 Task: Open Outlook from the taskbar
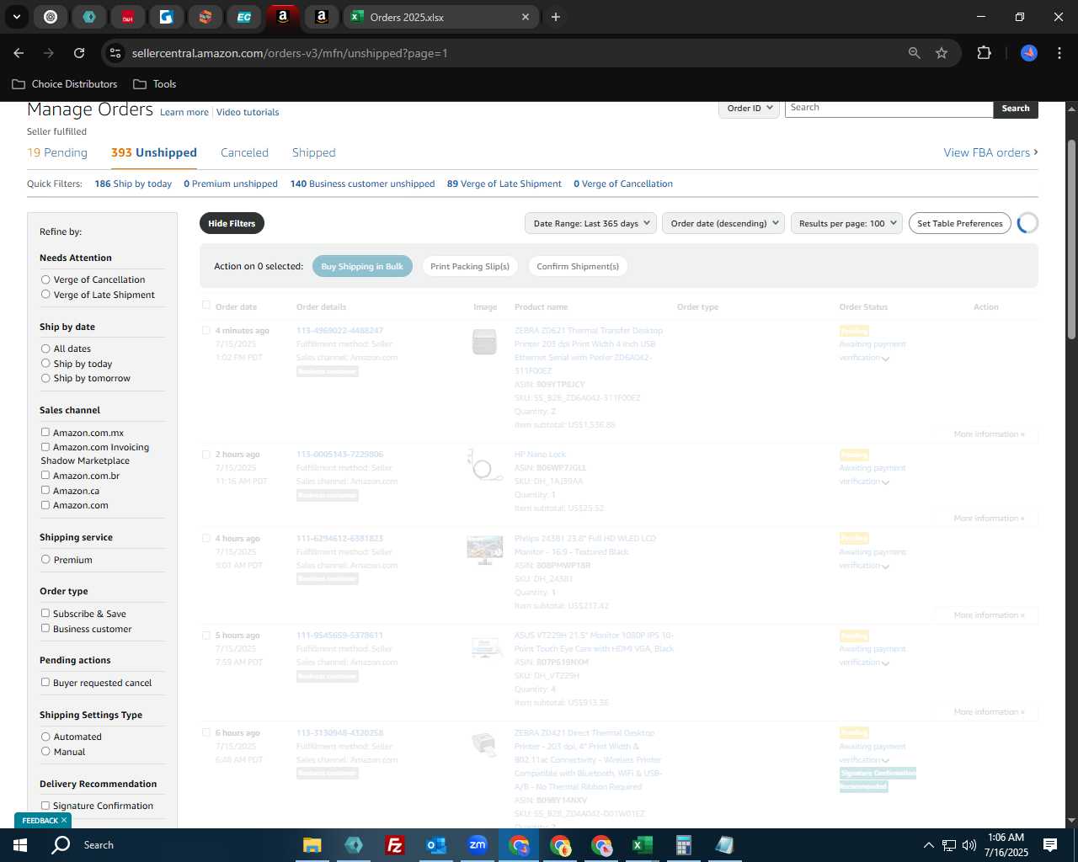[x=435, y=845]
